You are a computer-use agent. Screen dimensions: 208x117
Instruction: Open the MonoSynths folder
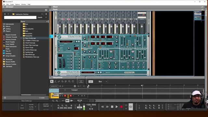pos(29,29)
